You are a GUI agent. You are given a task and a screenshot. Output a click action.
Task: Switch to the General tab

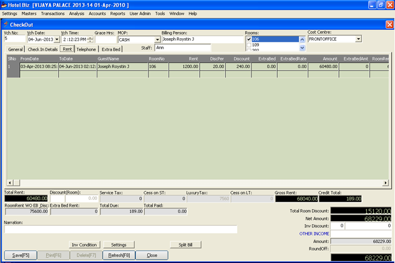[x=16, y=49]
